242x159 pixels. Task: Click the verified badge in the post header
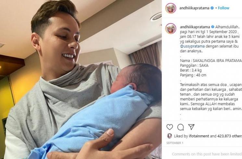coord(212,8)
